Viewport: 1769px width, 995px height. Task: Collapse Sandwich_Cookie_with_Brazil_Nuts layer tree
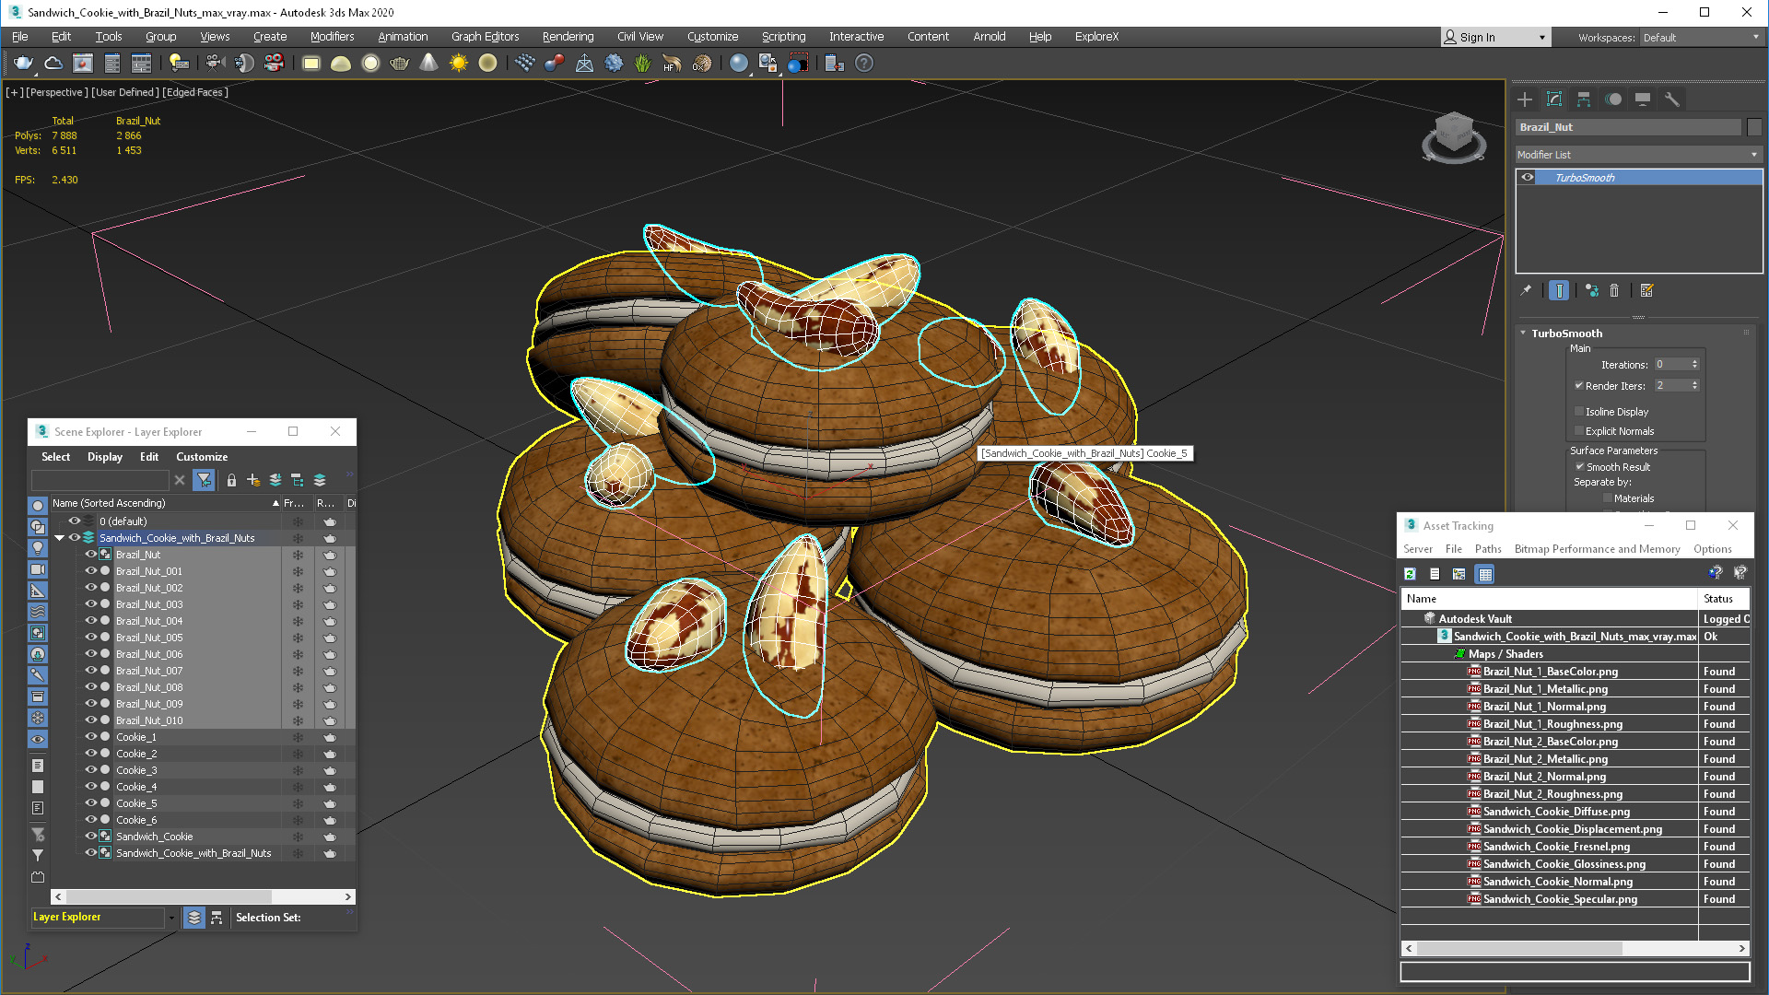[x=60, y=538]
